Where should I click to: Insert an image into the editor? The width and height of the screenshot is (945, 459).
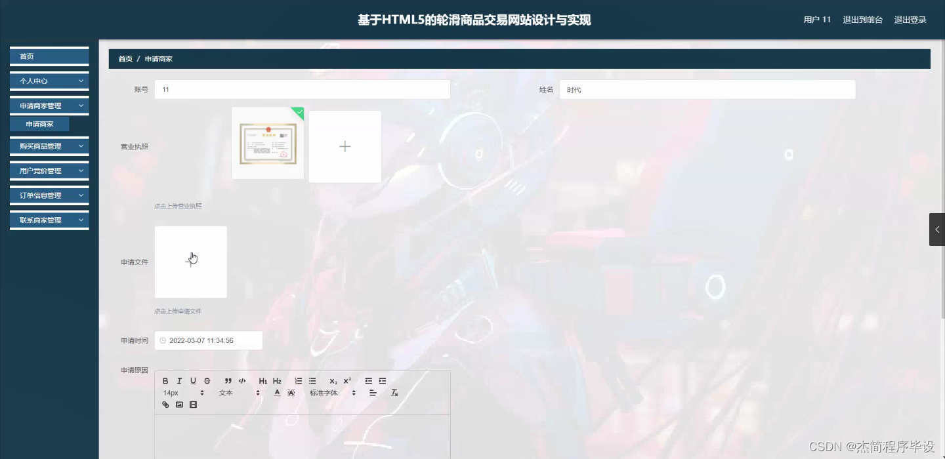click(179, 405)
